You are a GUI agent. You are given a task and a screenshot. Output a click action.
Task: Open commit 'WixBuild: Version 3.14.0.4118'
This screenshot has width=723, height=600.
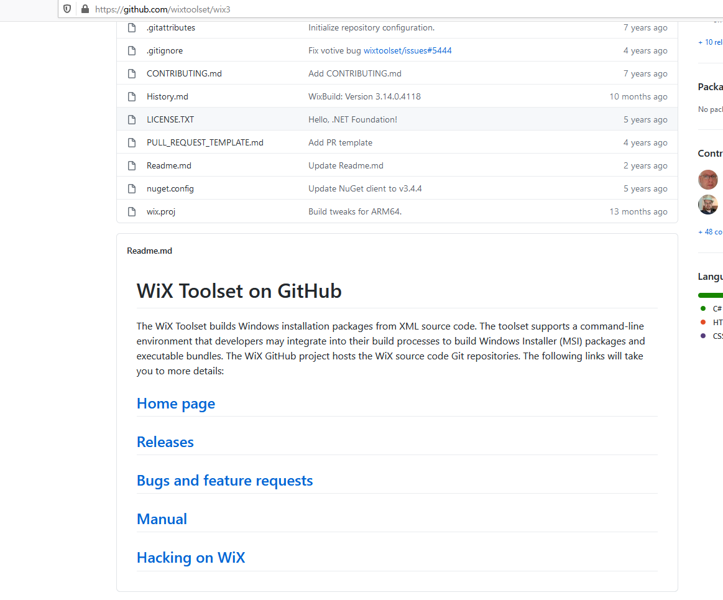coord(365,97)
